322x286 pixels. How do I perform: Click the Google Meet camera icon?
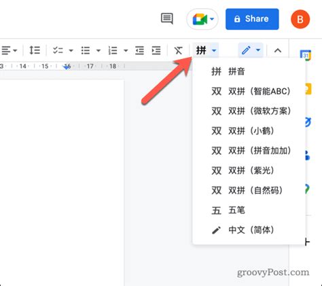click(x=200, y=19)
